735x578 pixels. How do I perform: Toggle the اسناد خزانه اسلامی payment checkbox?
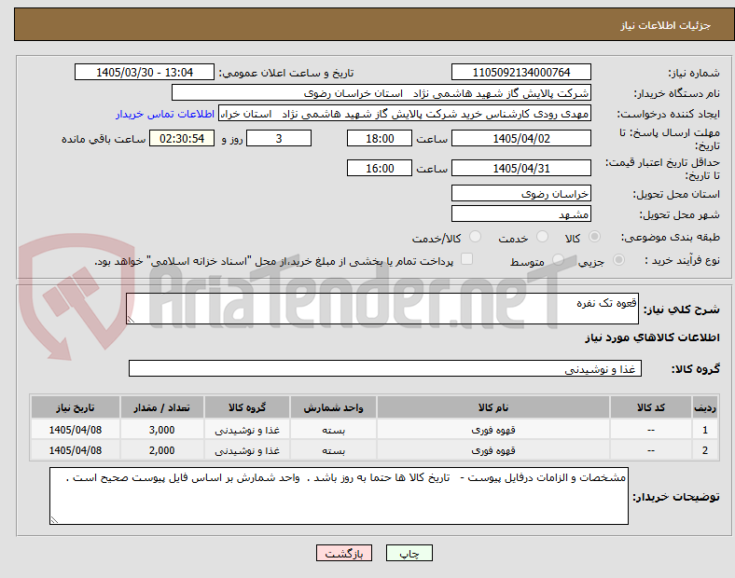[466, 259]
